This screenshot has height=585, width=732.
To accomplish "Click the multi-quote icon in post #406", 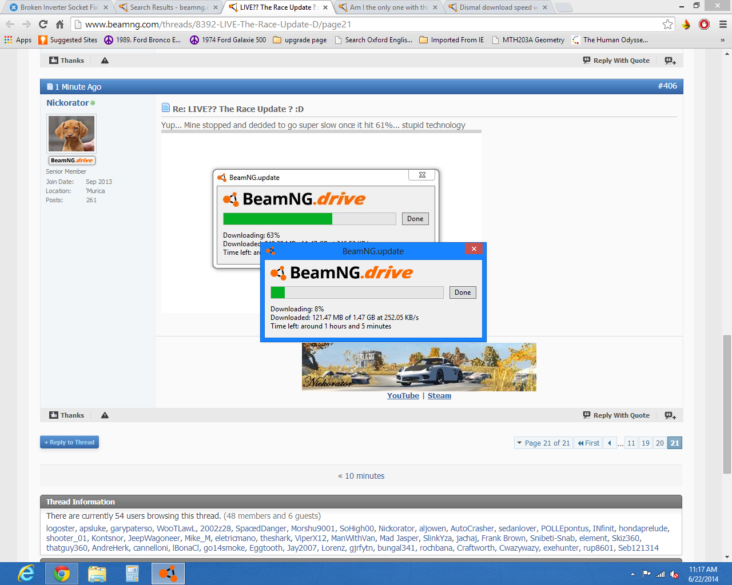I will click(x=670, y=415).
